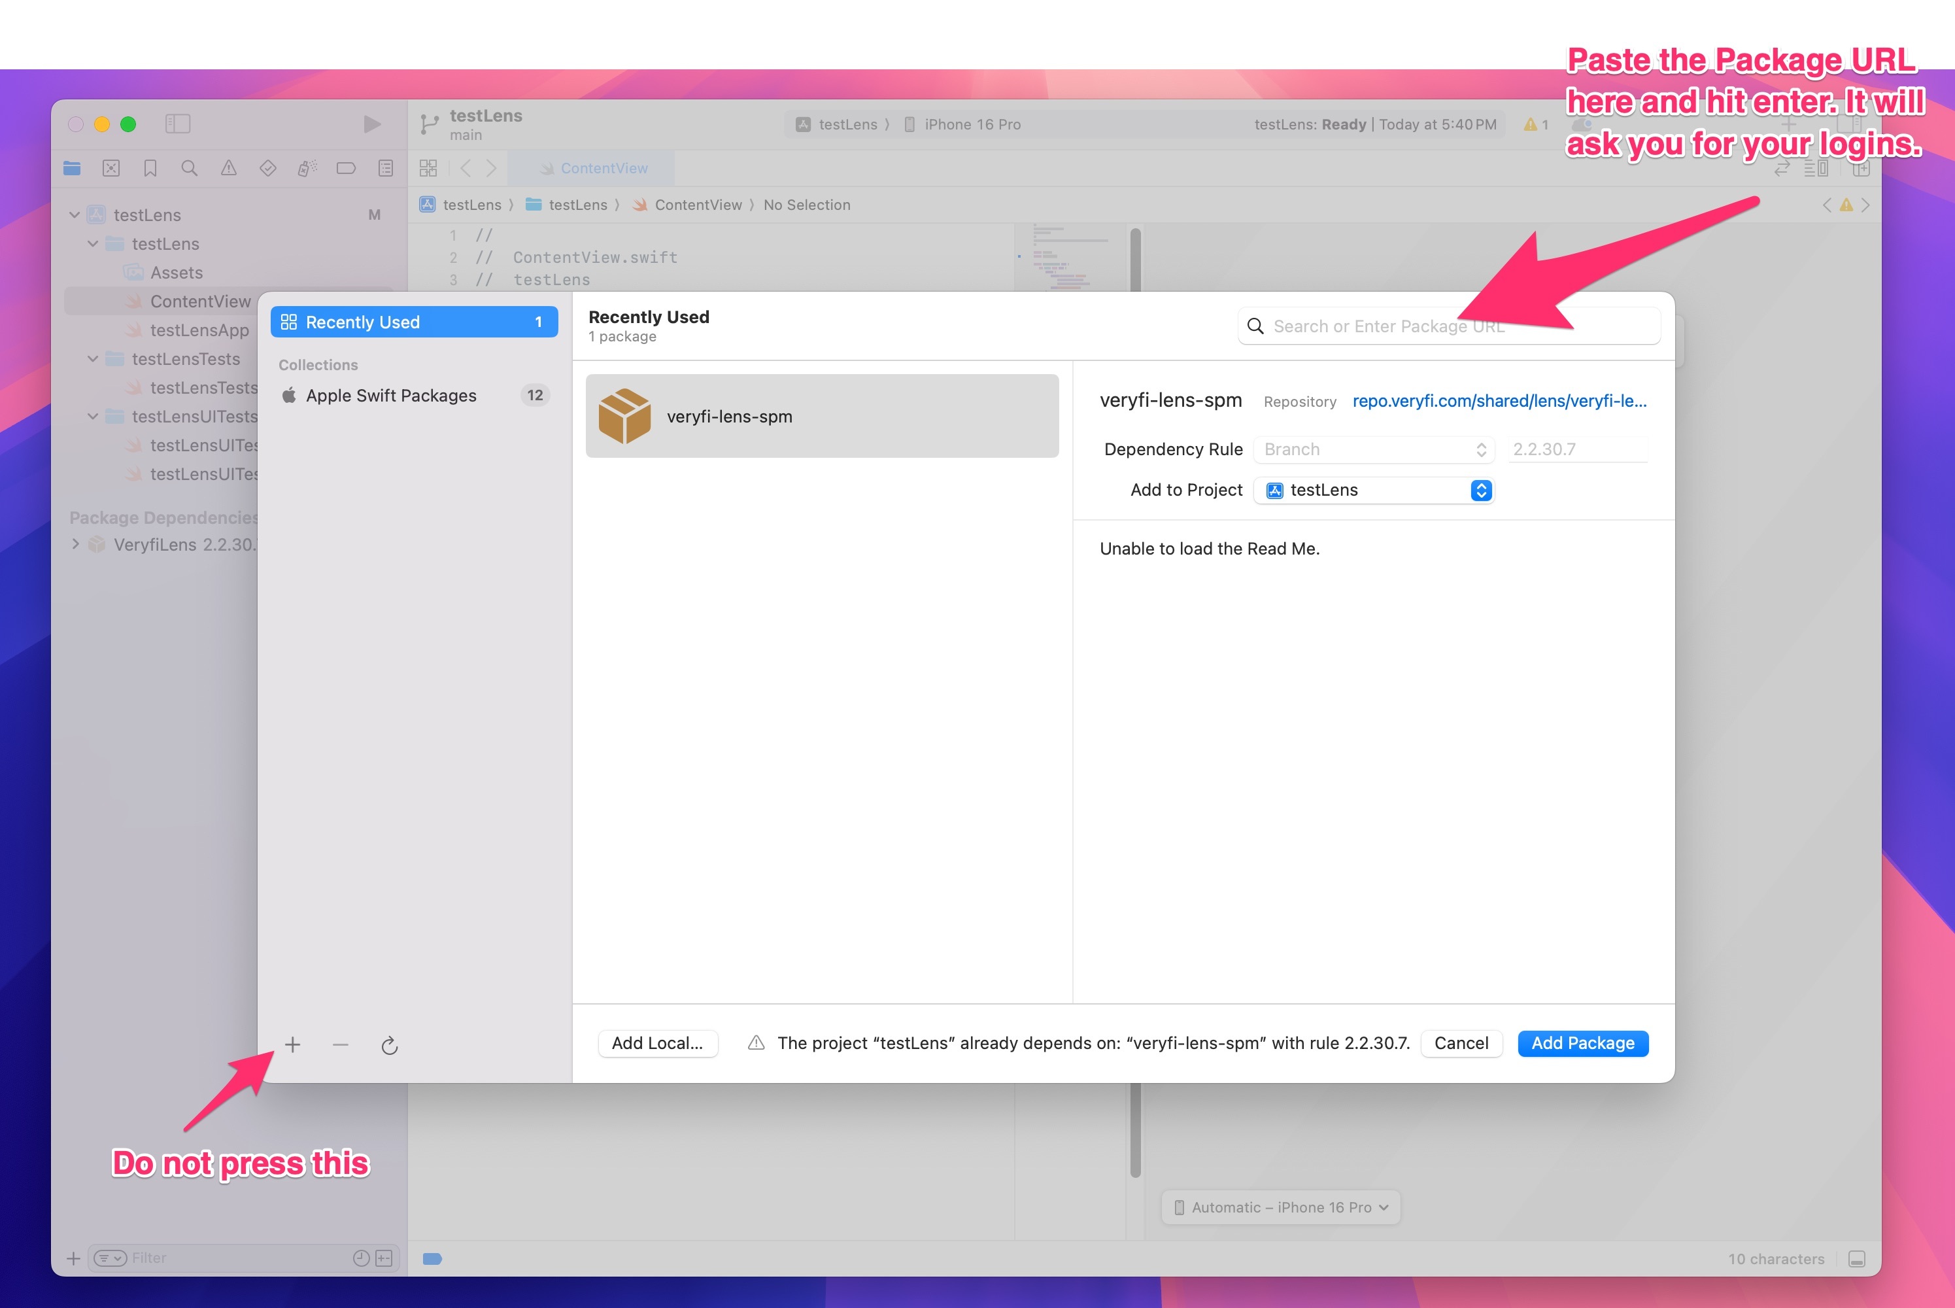The height and width of the screenshot is (1308, 1955).
Task: Click the branch icon next to testLens
Action: tap(430, 124)
